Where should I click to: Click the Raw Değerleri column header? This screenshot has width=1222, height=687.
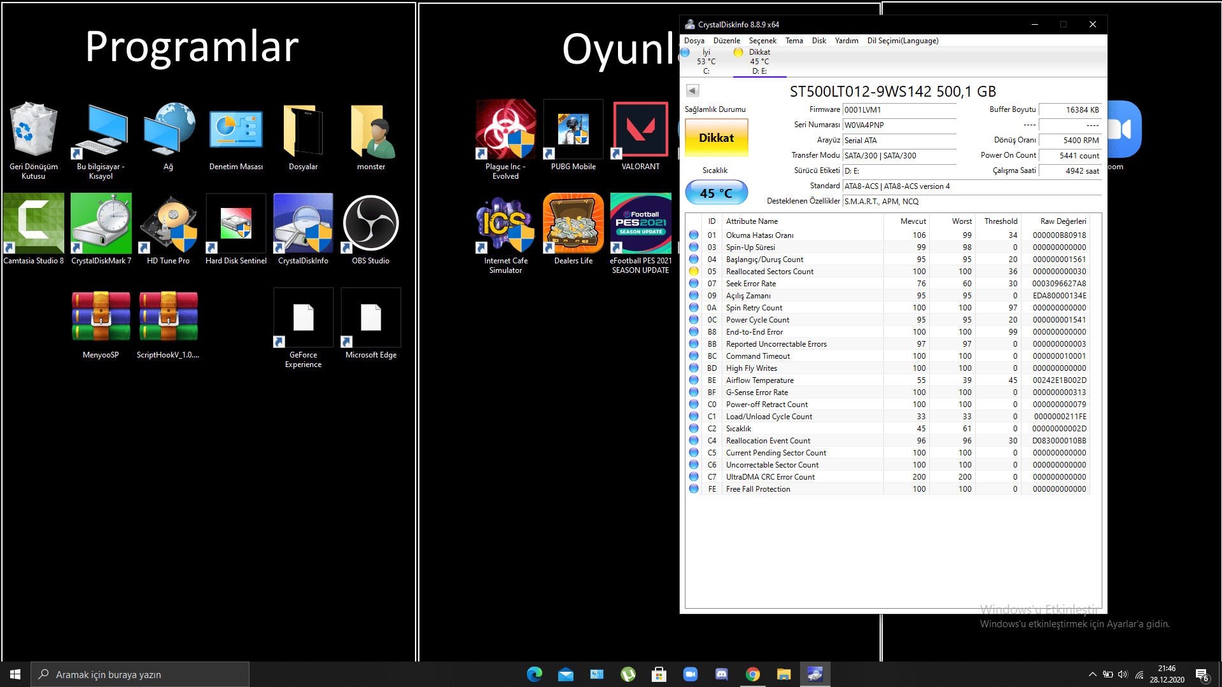coord(1063,221)
